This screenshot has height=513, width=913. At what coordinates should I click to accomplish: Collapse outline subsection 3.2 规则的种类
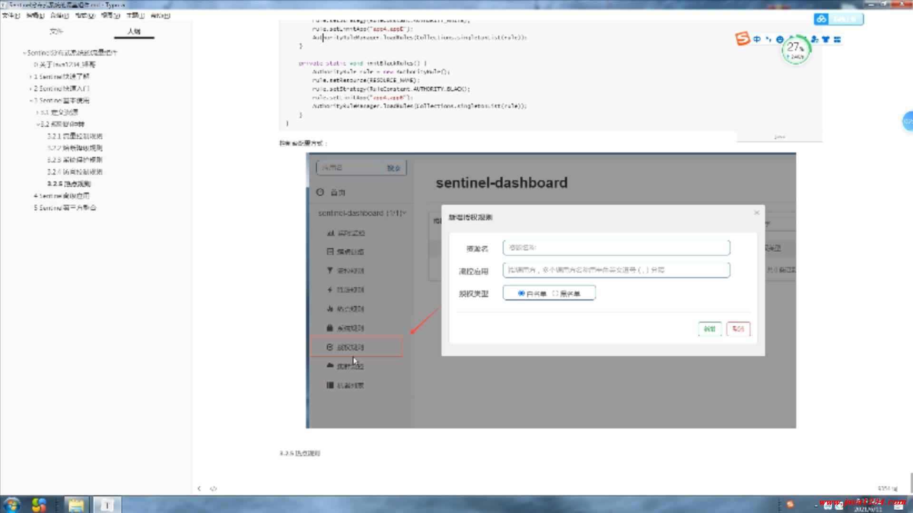(38, 124)
